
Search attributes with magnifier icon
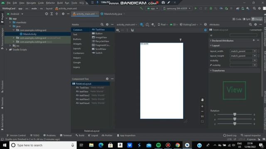pyautogui.click(x=250, y=24)
